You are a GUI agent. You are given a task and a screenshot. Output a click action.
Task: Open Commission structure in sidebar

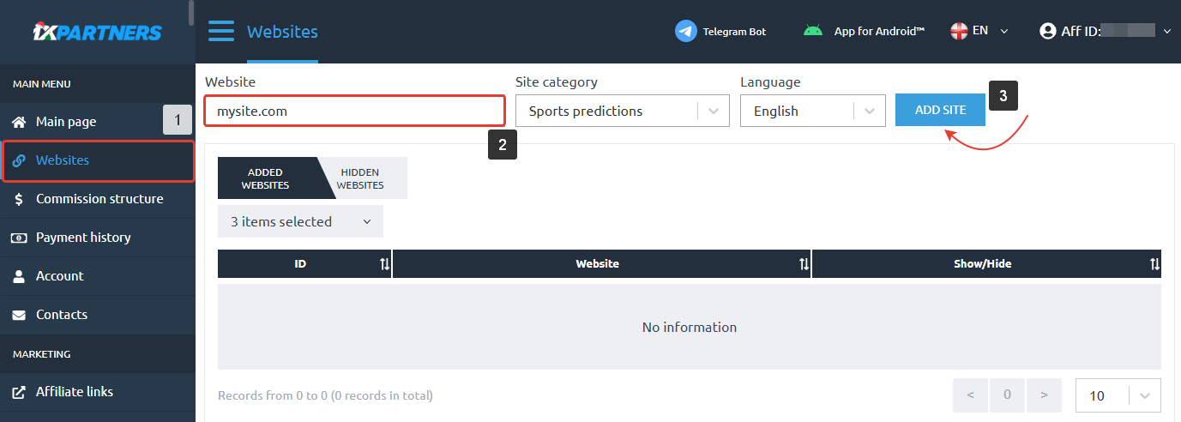99,199
